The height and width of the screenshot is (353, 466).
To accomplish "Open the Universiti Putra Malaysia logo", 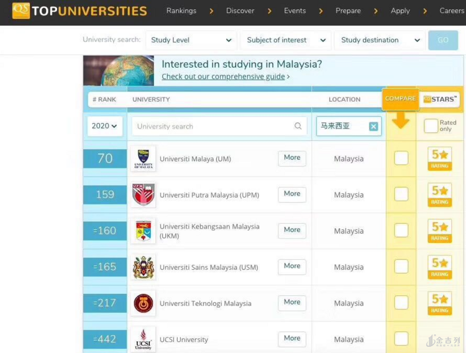I will coord(144,195).
